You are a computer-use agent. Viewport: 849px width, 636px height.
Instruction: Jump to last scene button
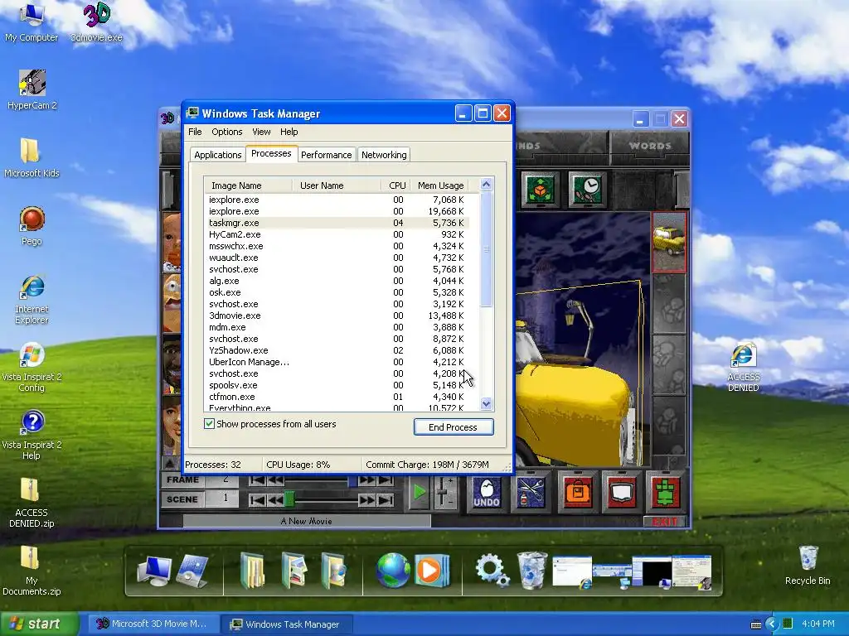[x=386, y=500]
